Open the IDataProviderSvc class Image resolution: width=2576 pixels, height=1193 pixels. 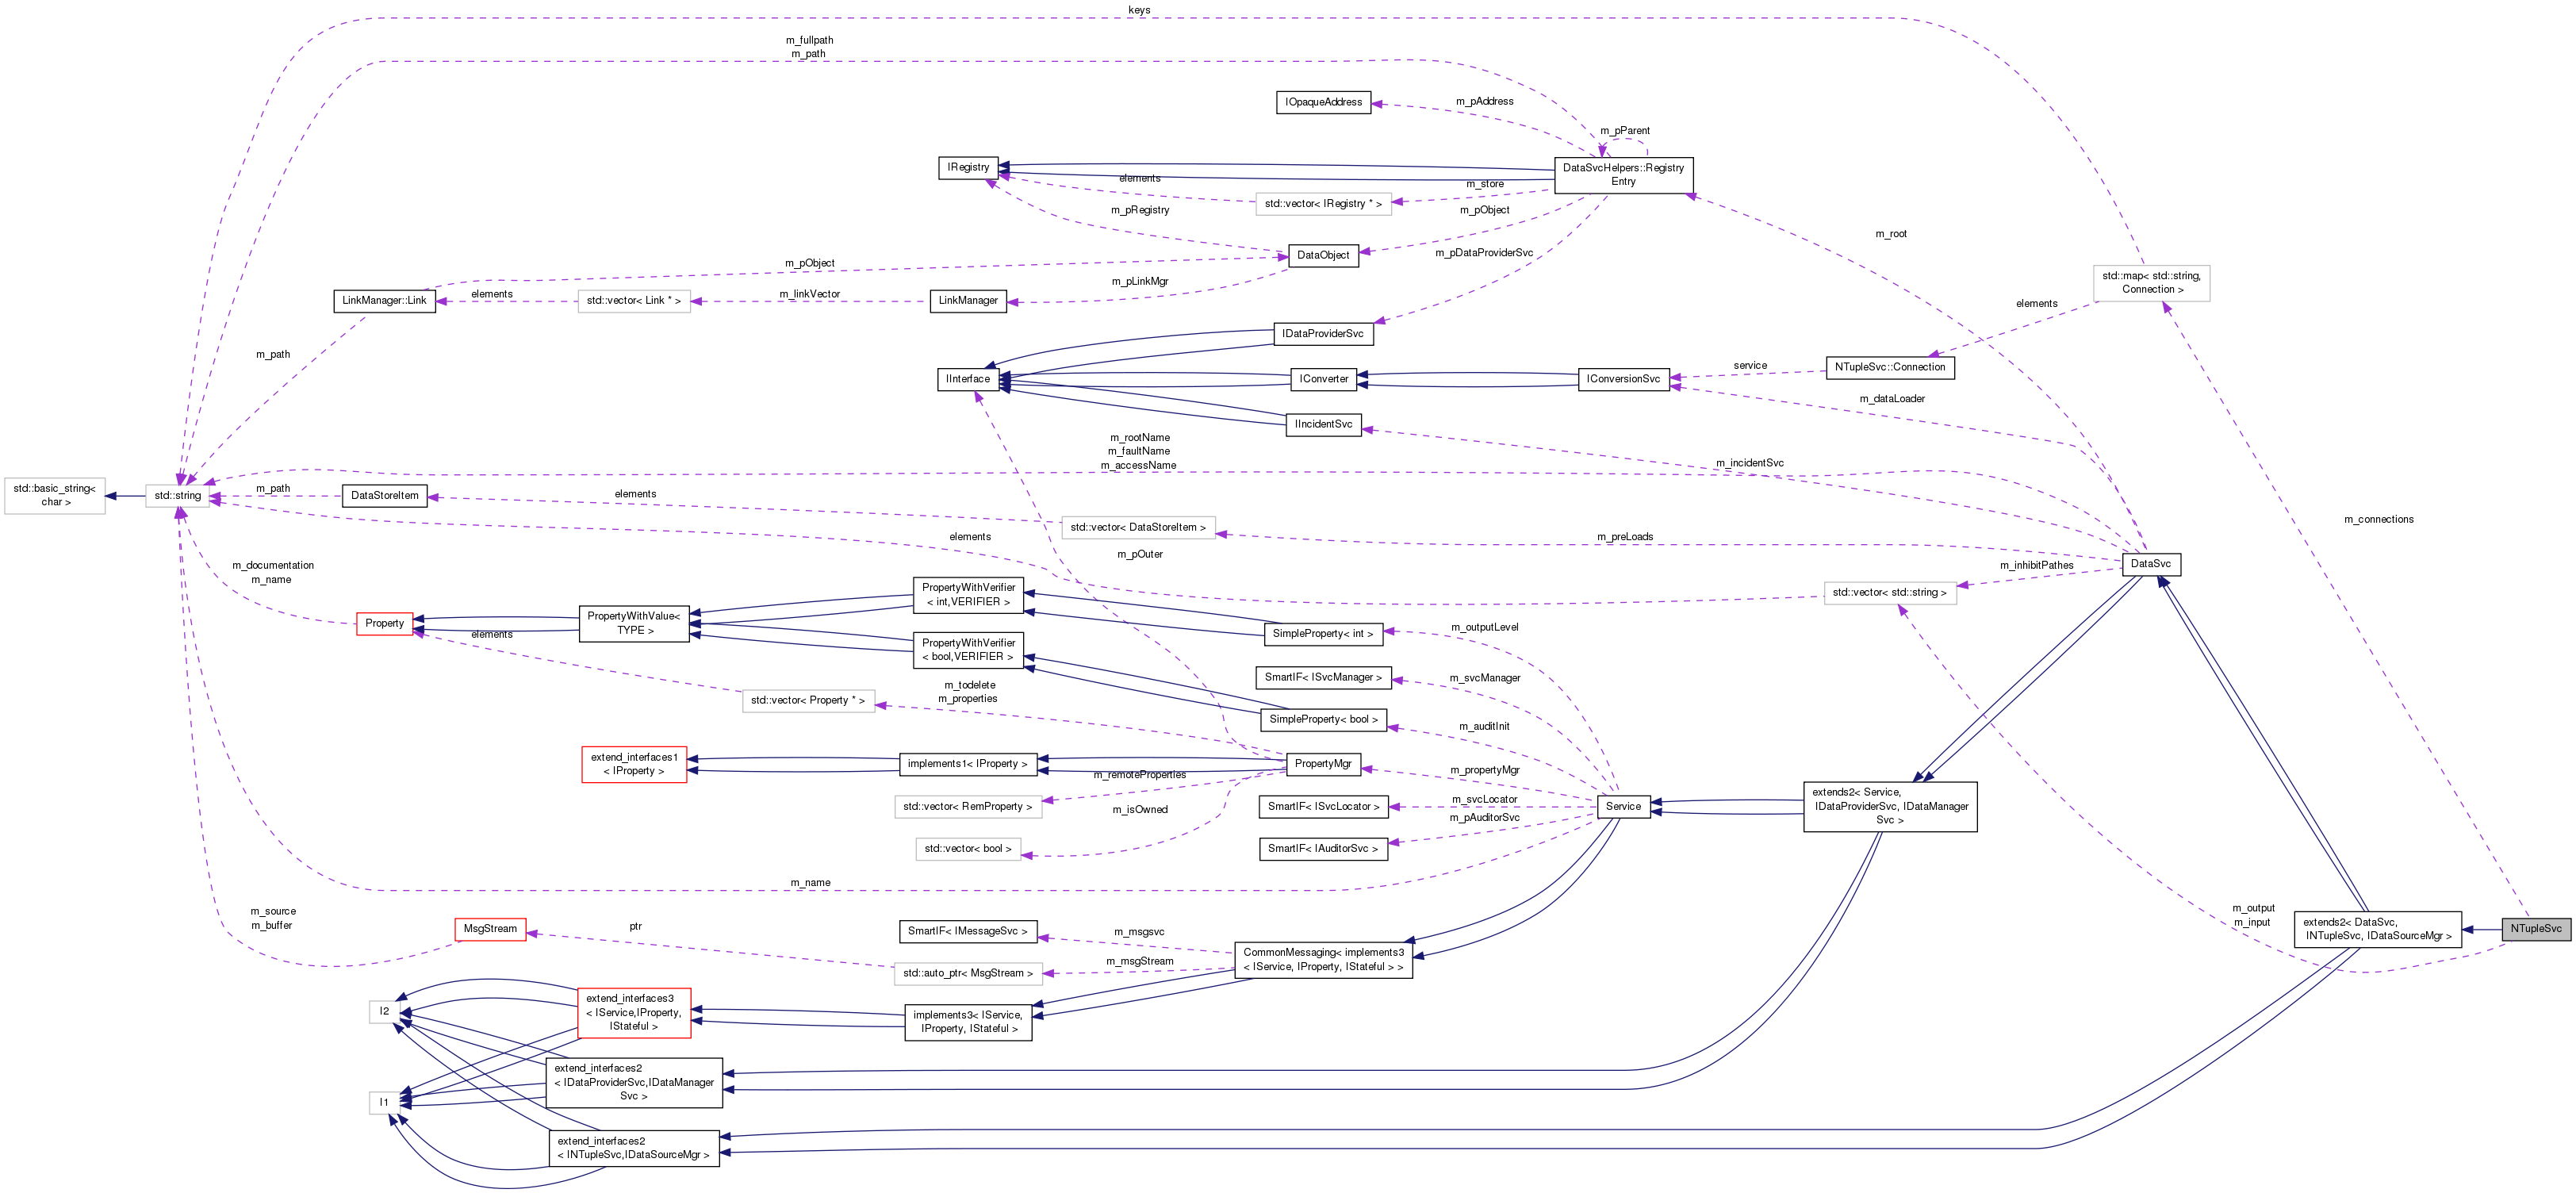1323,333
